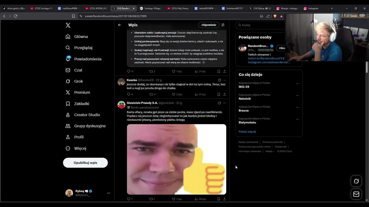This screenshot has height=207, width=369.
Task: Open Głosiciele Prawdy S.A. profile
Action: pyautogui.click(x=142, y=103)
